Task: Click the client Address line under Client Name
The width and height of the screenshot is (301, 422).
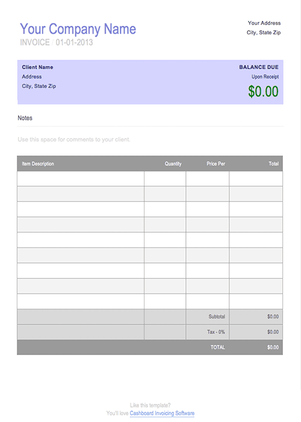Action: tap(32, 77)
